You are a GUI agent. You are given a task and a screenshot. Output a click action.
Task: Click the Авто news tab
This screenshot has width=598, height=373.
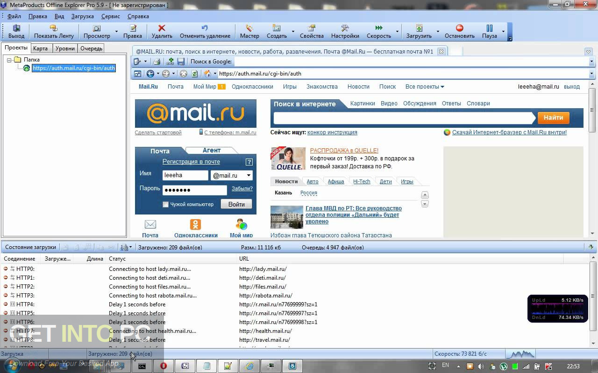[313, 181]
